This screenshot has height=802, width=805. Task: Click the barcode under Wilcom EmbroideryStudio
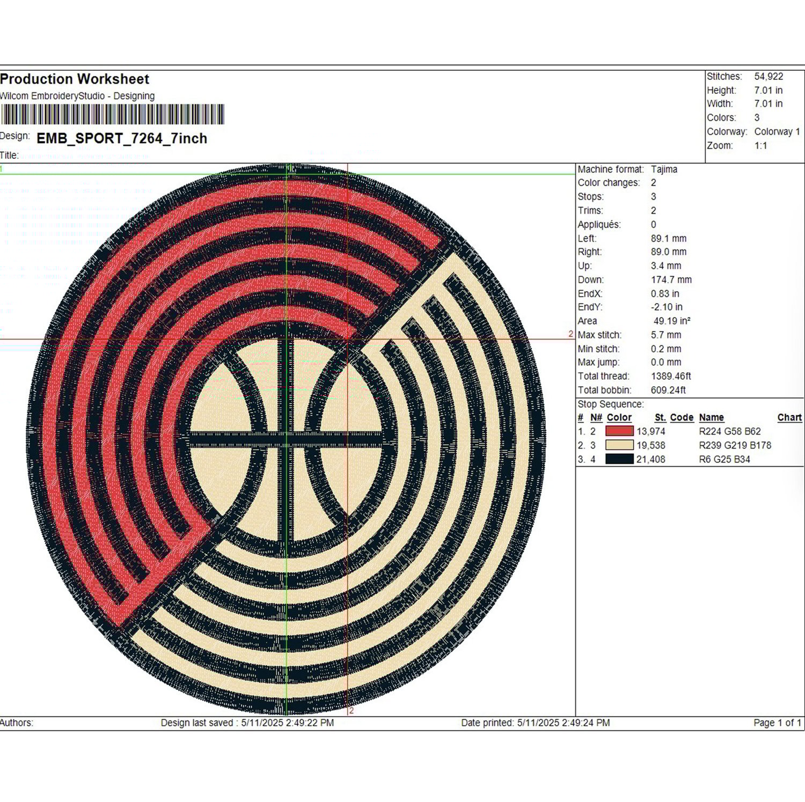[x=112, y=115]
